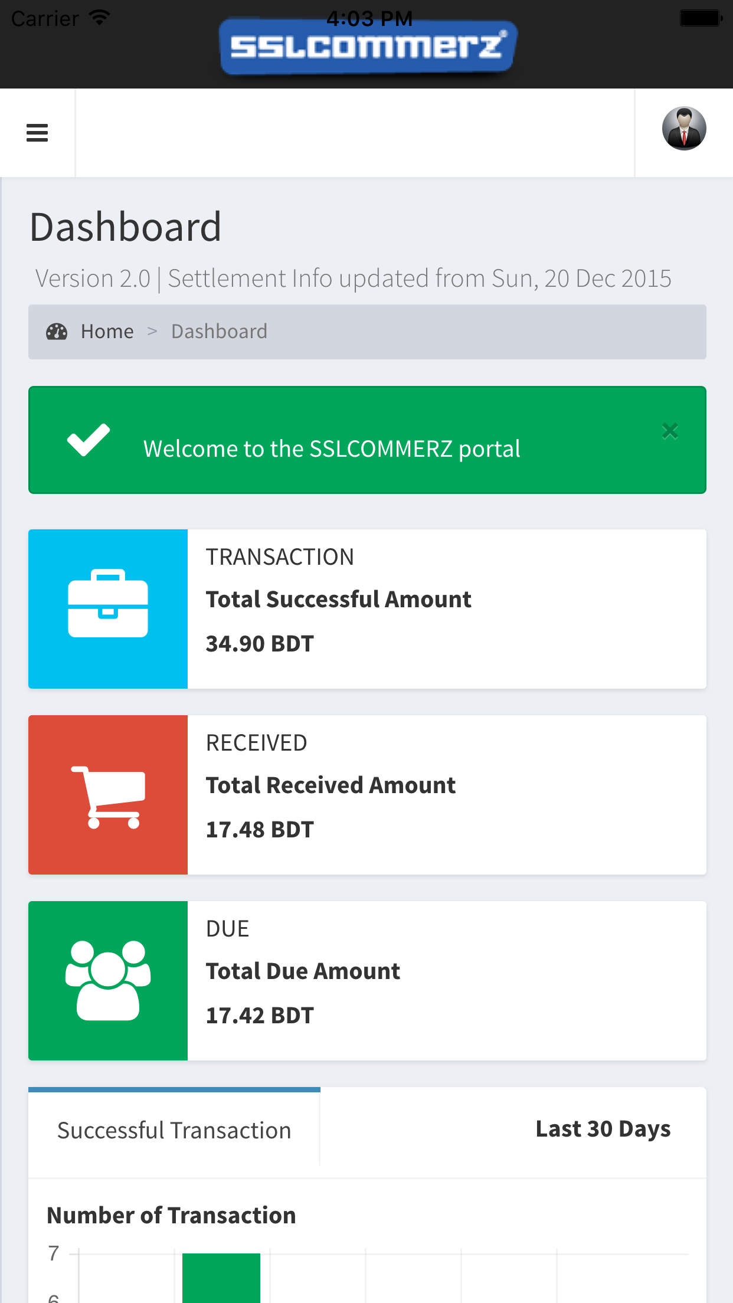Click the battery status icon
This screenshot has width=733, height=1303.
(701, 18)
